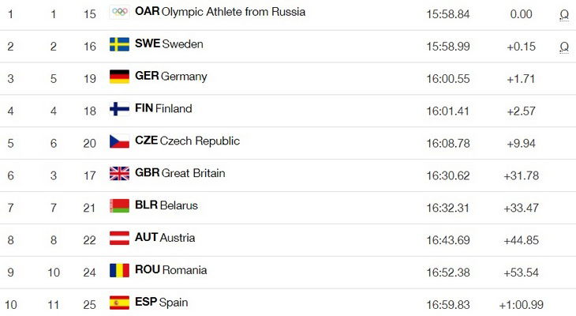The image size is (576, 316).
Task: Click the Olympic rings flag icon
Action: click(119, 12)
